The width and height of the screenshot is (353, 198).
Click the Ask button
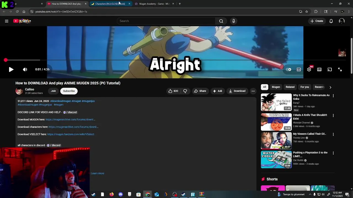point(217,91)
